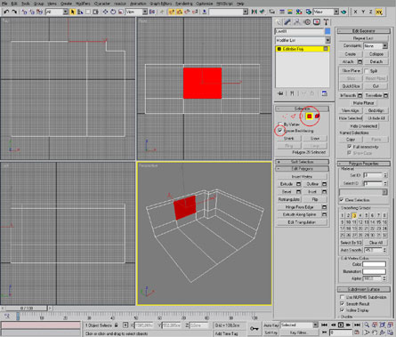
Task: Click the Redo arrow in the main toolbar
Action: click(14, 12)
